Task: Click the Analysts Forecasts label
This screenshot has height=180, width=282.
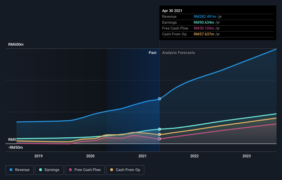Action: (178, 53)
